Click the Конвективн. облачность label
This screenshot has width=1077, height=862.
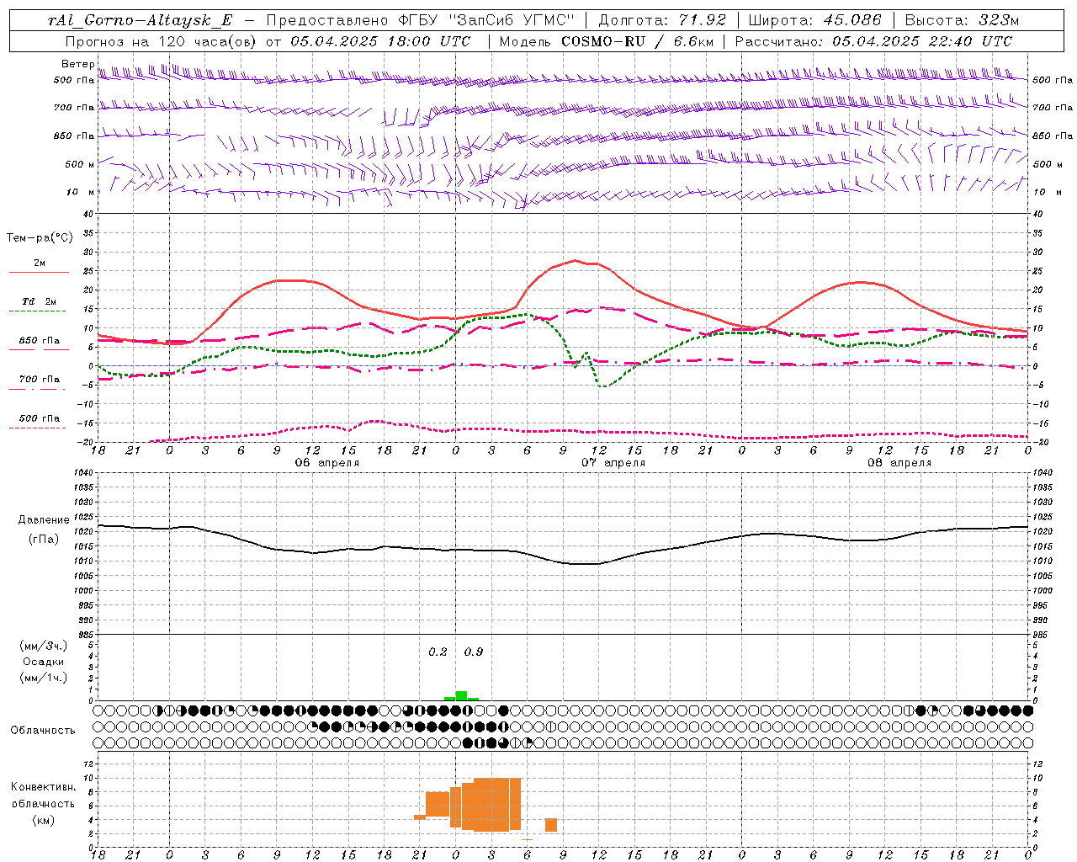(x=43, y=795)
